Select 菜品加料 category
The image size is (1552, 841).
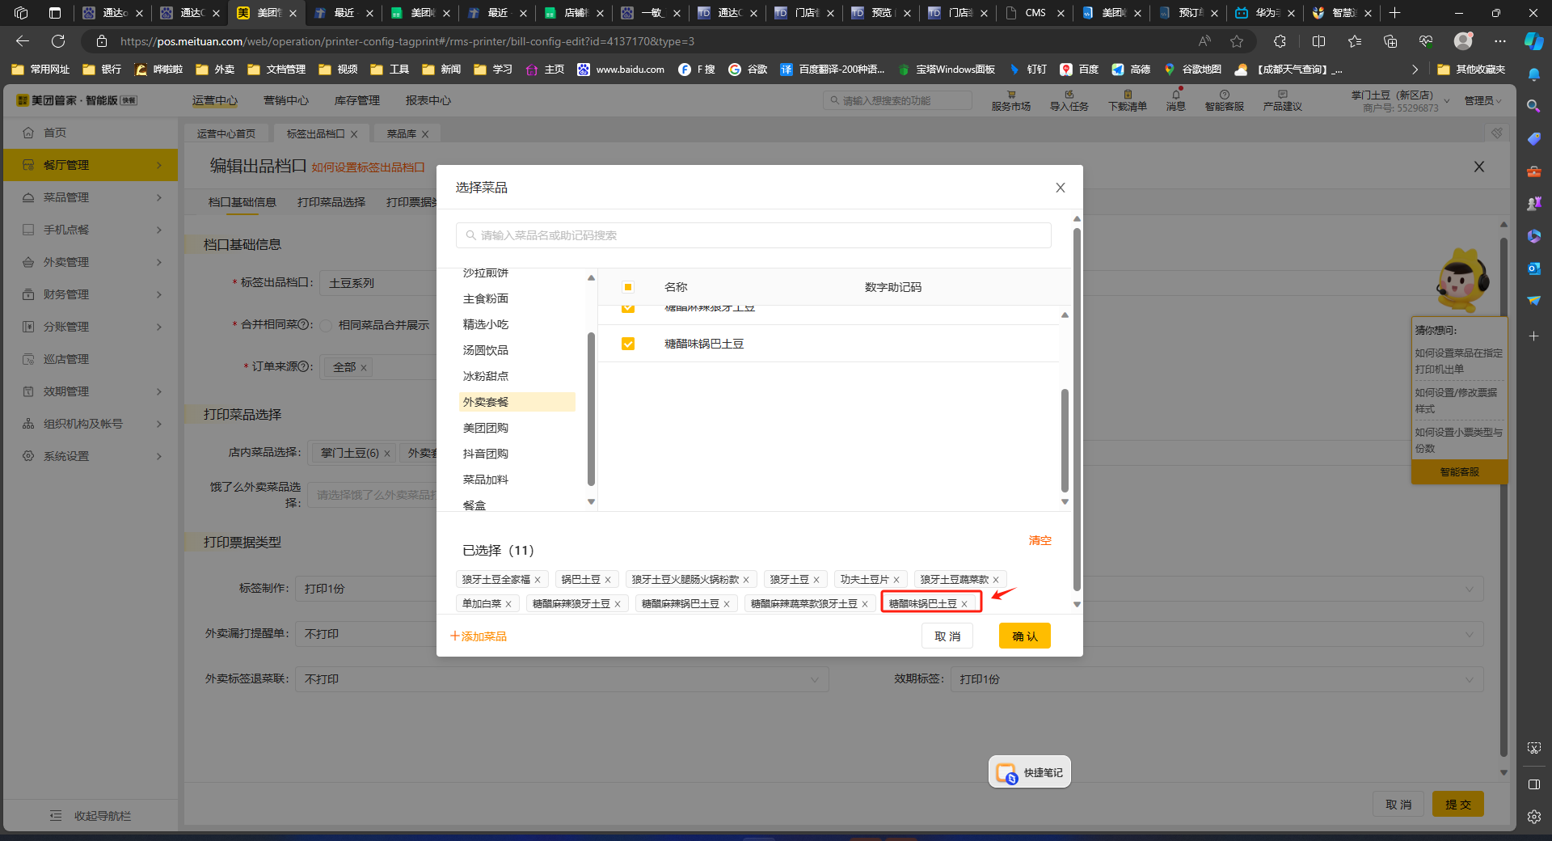click(x=486, y=480)
